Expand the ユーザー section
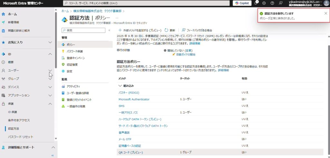The image size is (330, 158). click(50, 71)
